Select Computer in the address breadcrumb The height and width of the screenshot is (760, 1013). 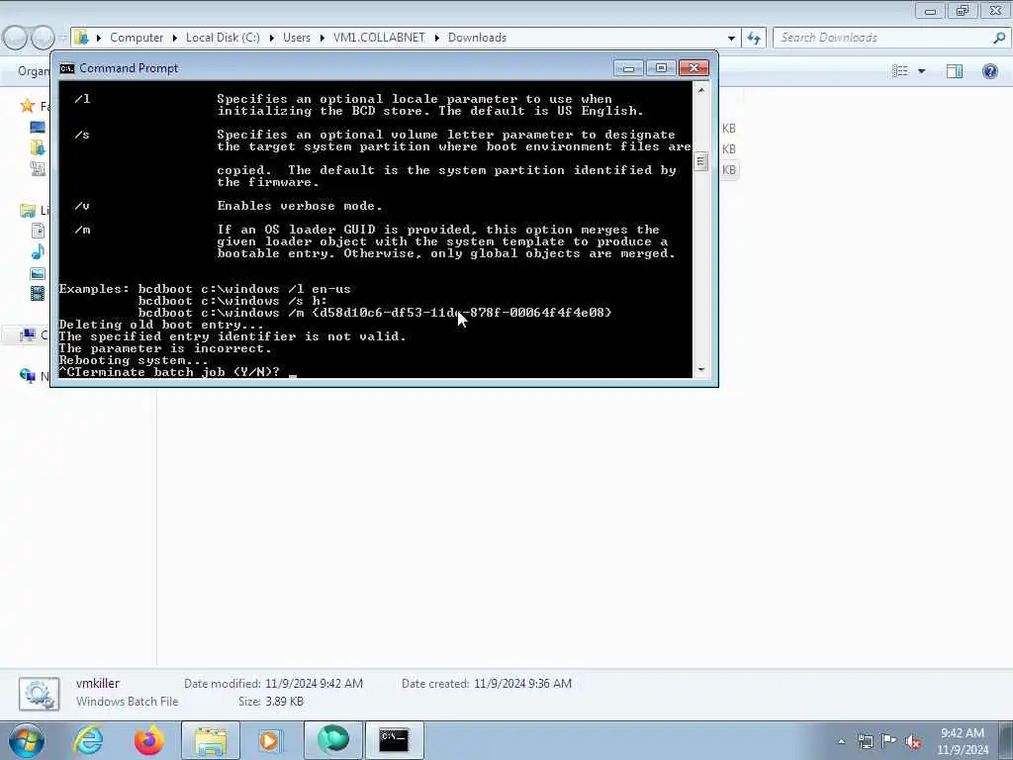click(x=137, y=38)
